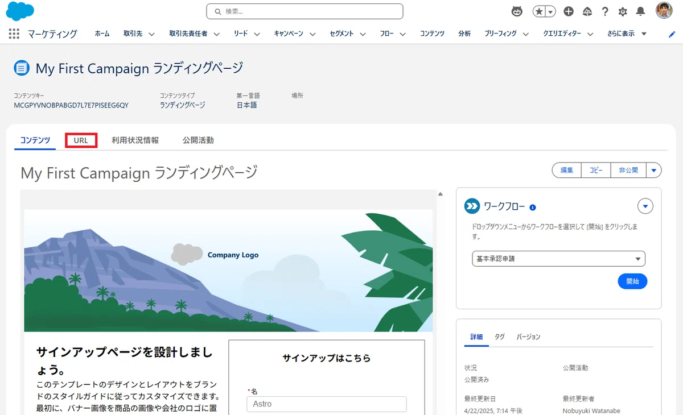Click the 非公開 button

628,170
